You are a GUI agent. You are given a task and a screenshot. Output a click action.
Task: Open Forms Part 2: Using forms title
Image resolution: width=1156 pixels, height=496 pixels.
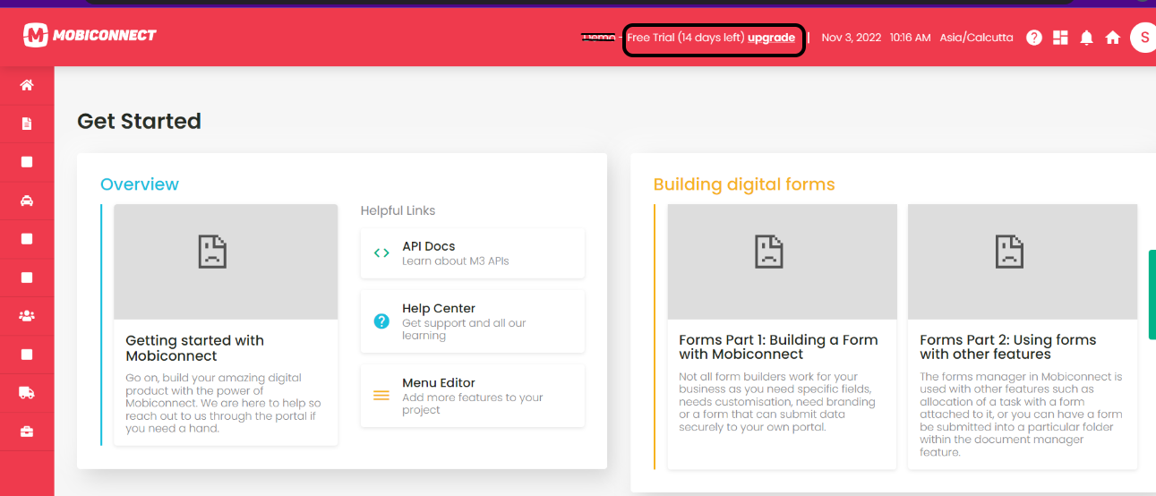[x=1008, y=346]
